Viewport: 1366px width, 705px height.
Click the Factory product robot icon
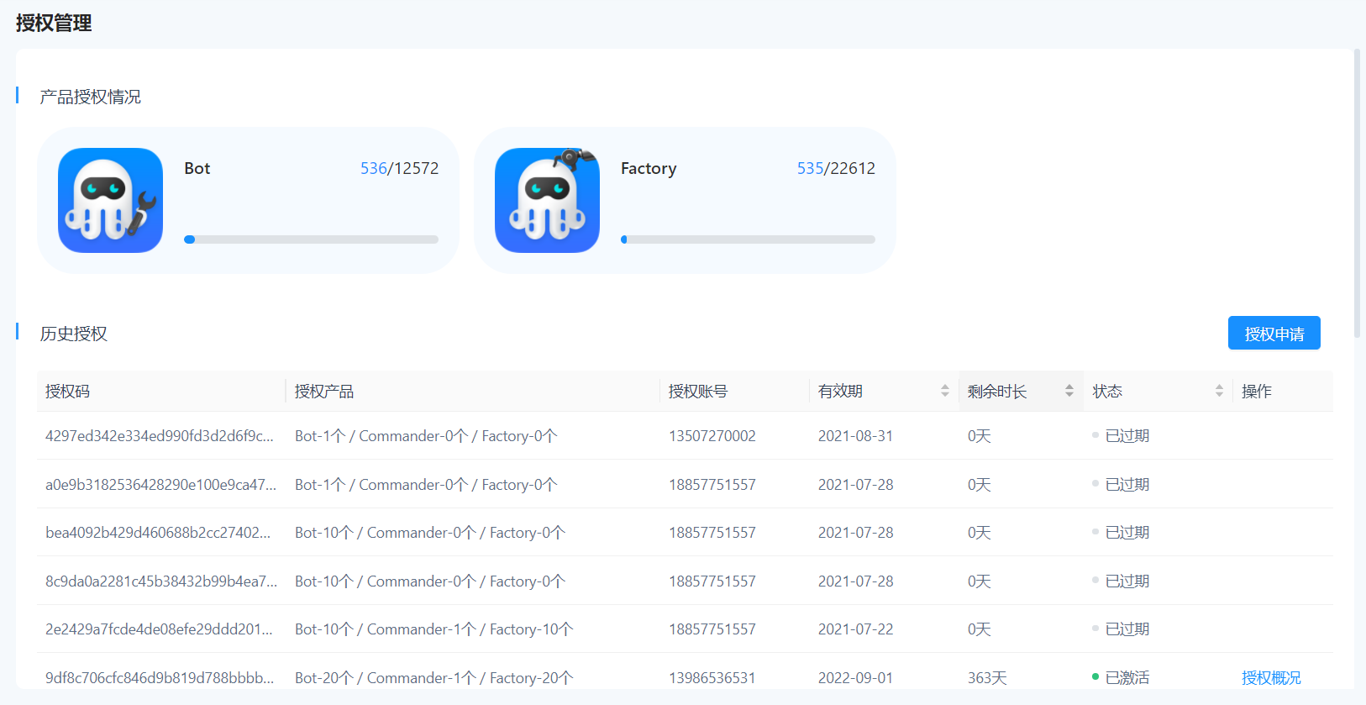tap(547, 200)
